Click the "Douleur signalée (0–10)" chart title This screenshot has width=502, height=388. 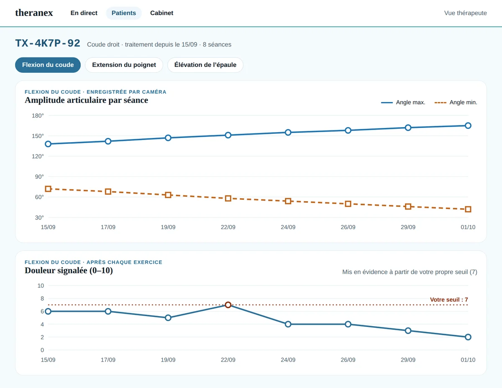pos(69,271)
